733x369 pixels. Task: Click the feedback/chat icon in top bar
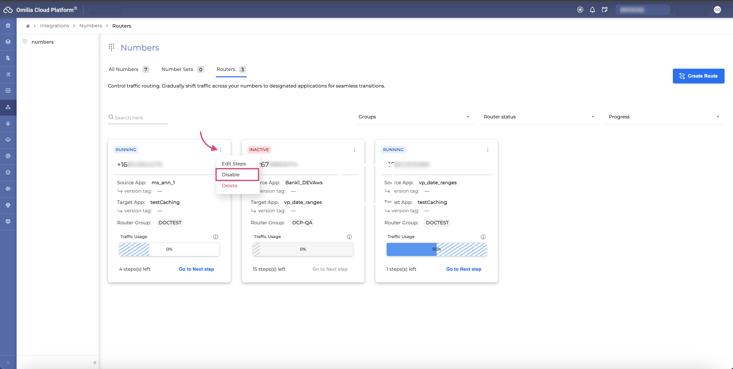(x=605, y=9)
